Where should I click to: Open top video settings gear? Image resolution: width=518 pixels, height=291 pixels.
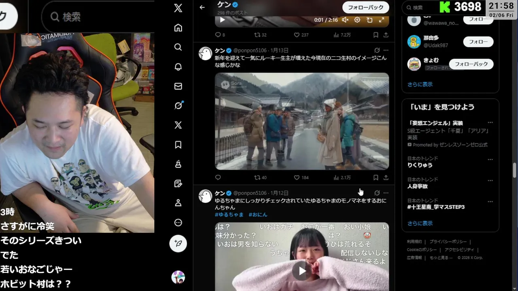357,20
